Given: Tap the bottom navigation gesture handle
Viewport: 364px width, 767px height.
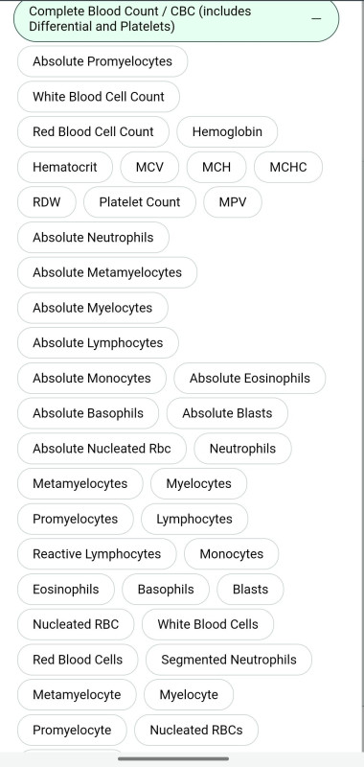Looking at the screenshot, I should click(173, 759).
